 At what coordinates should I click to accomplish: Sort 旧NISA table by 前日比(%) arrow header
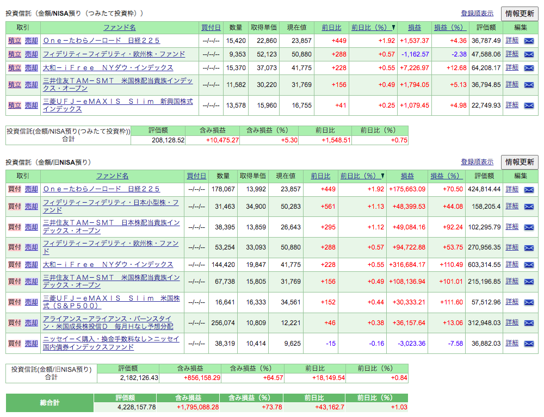click(362, 176)
